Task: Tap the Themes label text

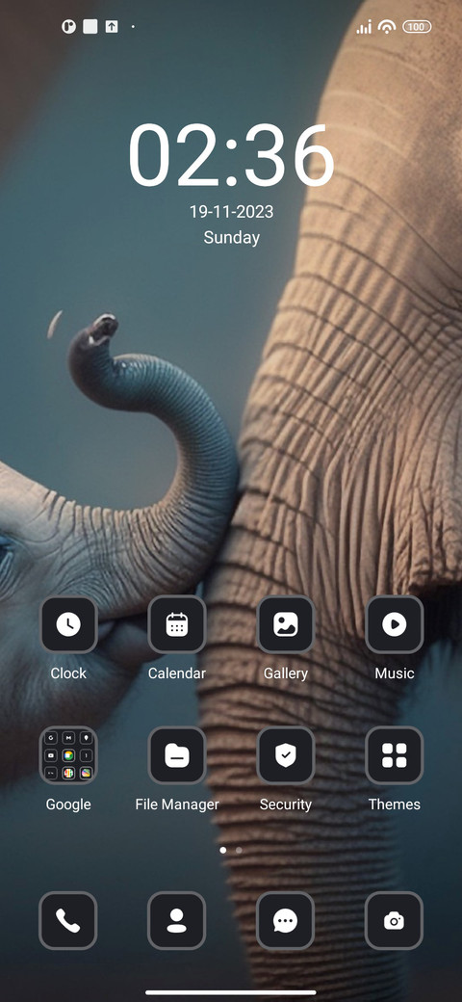Action: click(395, 804)
